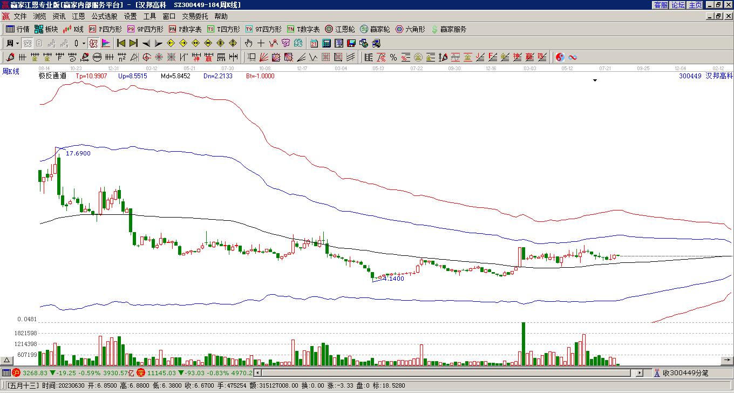Click the crosshair cursor tool
This screenshot has height=393, width=734.
click(261, 43)
